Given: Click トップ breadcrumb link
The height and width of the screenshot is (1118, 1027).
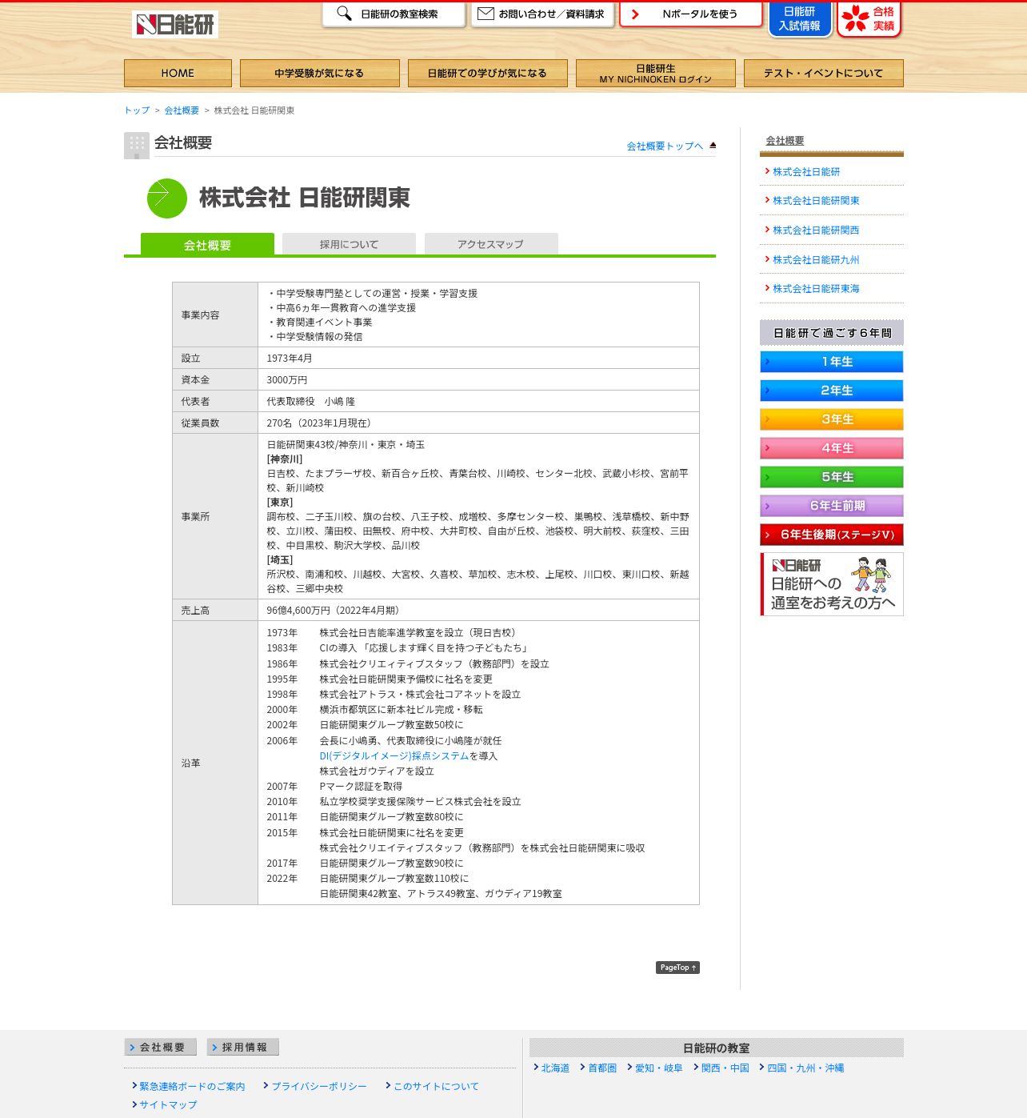Looking at the screenshot, I should tap(137, 110).
